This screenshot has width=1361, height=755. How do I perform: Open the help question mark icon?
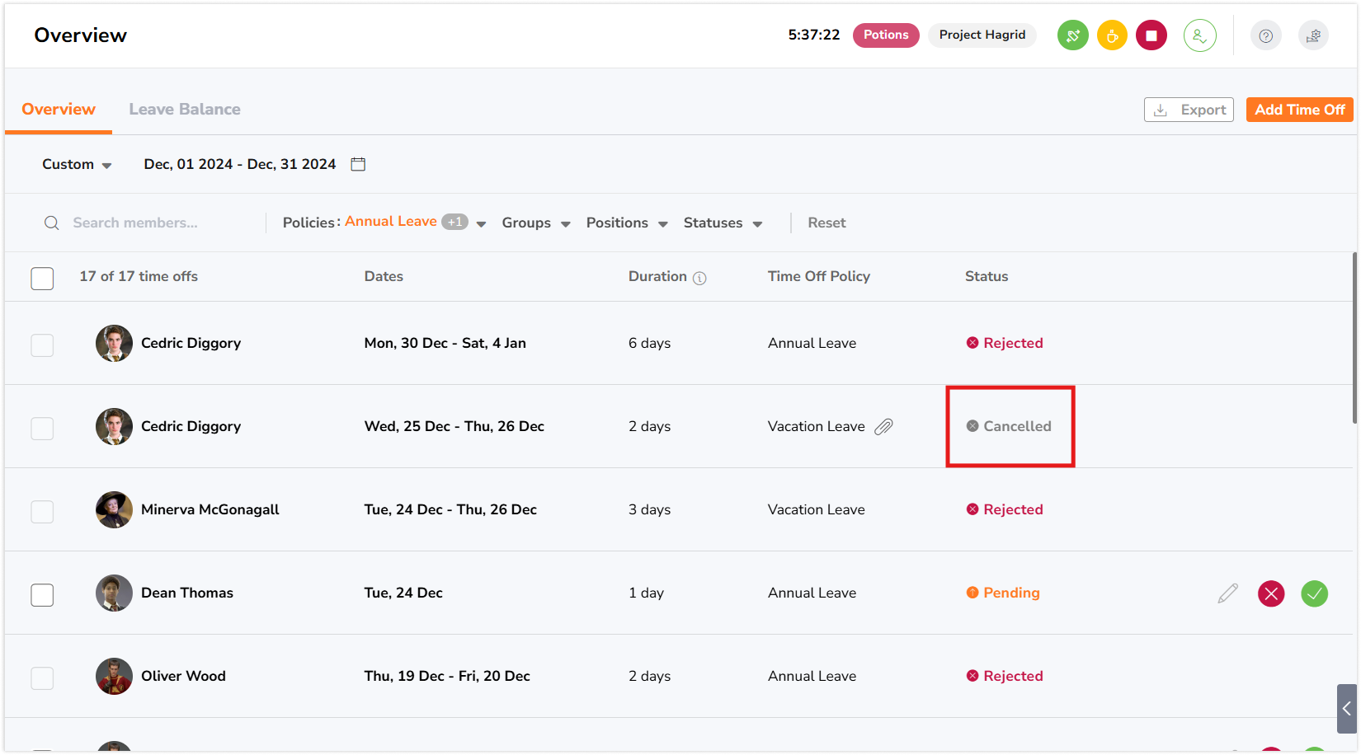1265,35
